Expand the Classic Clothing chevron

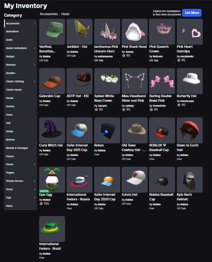point(35,81)
